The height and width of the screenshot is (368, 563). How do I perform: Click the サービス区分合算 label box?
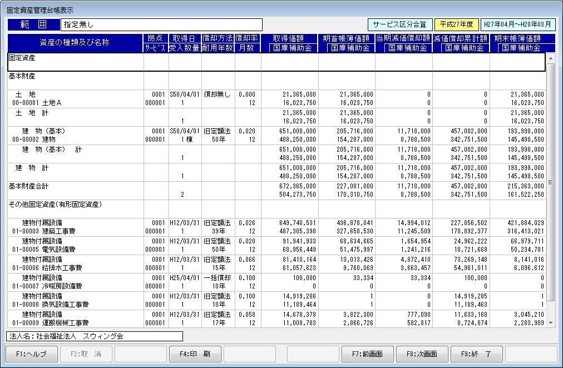tap(399, 24)
